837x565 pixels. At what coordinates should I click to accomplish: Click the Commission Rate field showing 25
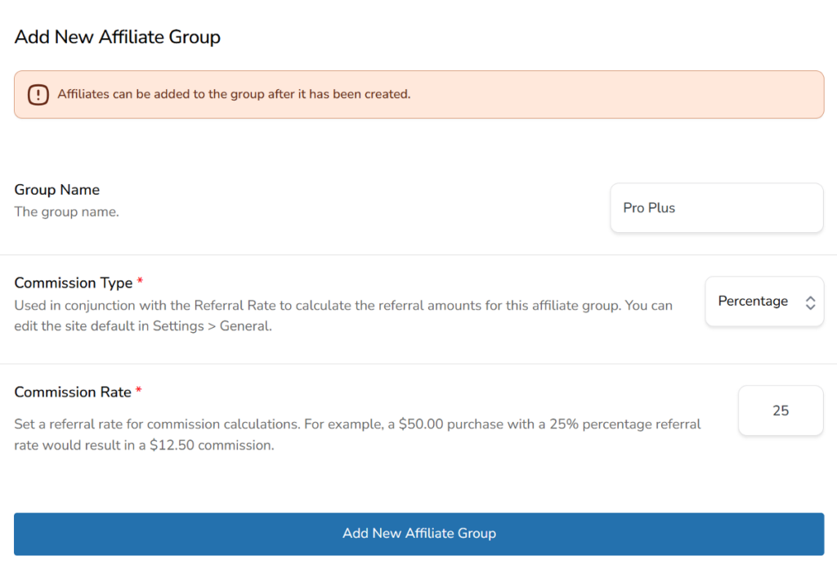point(780,410)
